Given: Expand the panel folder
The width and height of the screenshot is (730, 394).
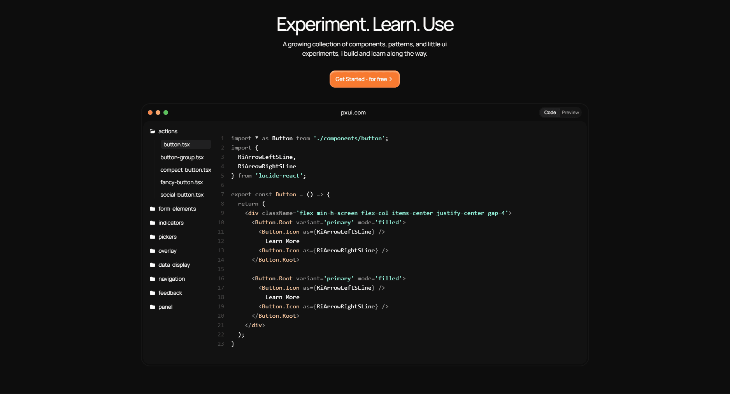Looking at the screenshot, I should coord(165,307).
